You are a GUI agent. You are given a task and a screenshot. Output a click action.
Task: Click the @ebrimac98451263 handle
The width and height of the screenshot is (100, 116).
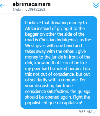click(x=29, y=9)
